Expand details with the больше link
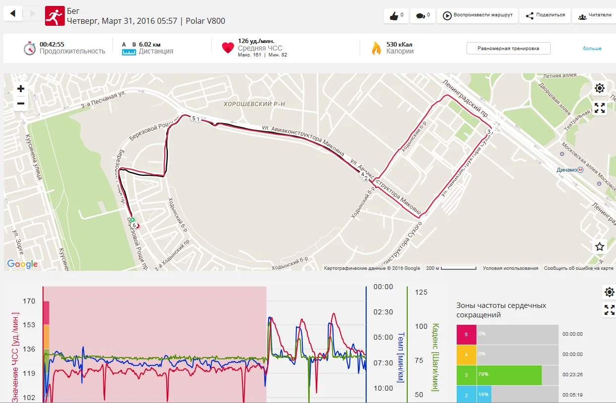Screen dimensions: 616x403 592,49
